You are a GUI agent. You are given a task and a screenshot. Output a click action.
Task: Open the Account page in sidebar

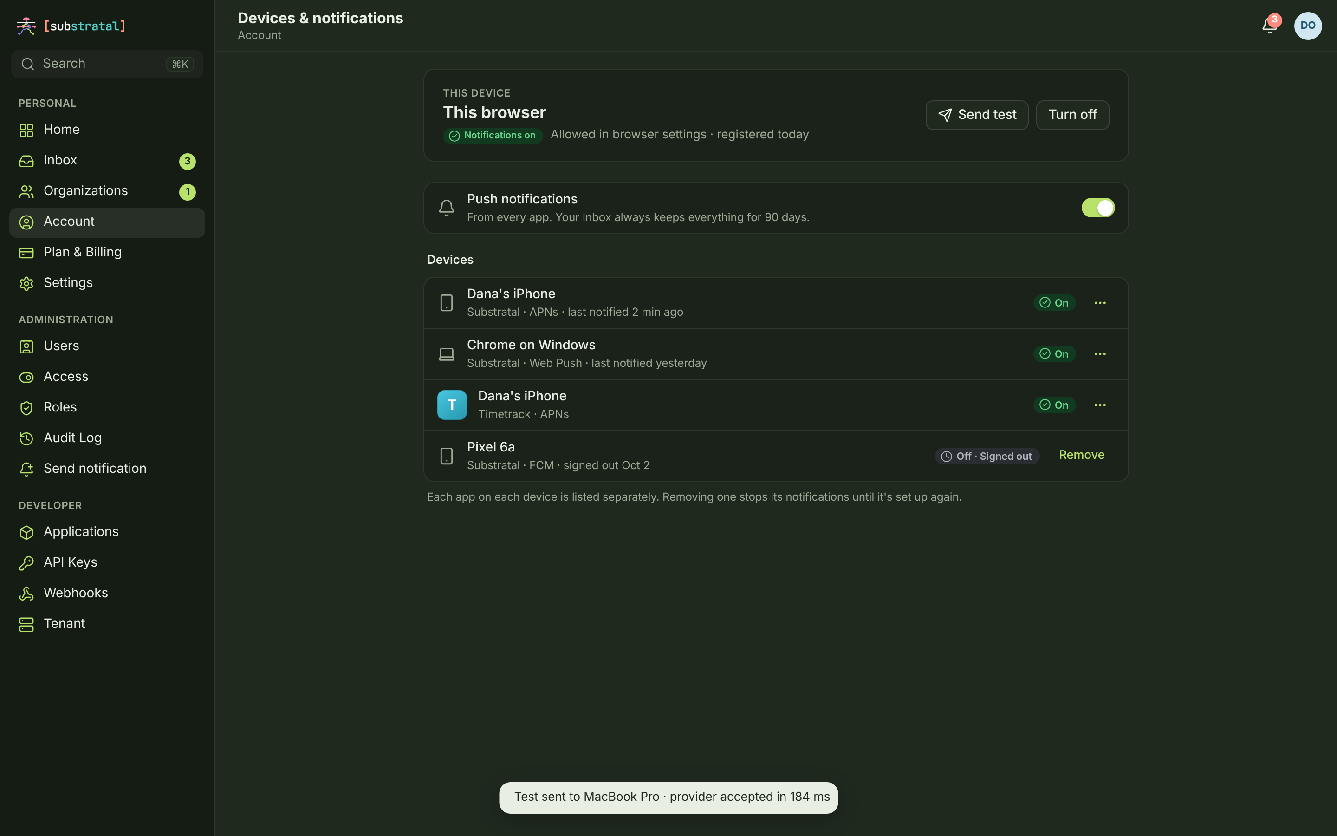(107, 222)
